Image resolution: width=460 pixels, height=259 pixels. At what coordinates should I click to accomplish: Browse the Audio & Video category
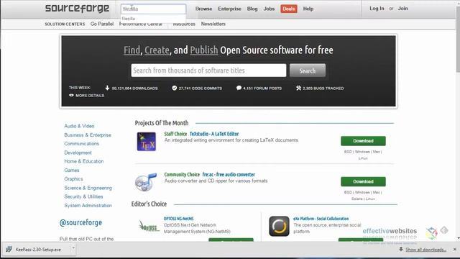pos(79,126)
